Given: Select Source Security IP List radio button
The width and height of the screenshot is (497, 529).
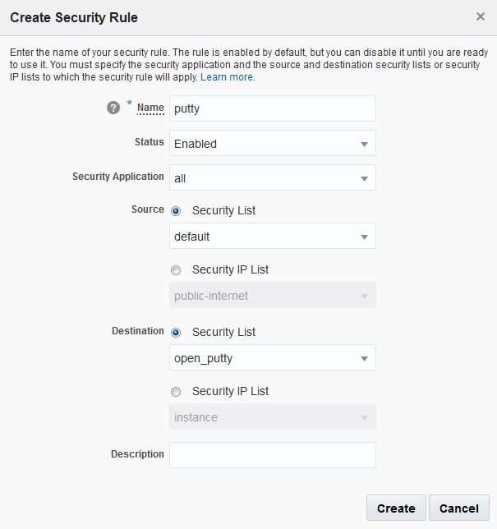Looking at the screenshot, I should pyautogui.click(x=176, y=270).
